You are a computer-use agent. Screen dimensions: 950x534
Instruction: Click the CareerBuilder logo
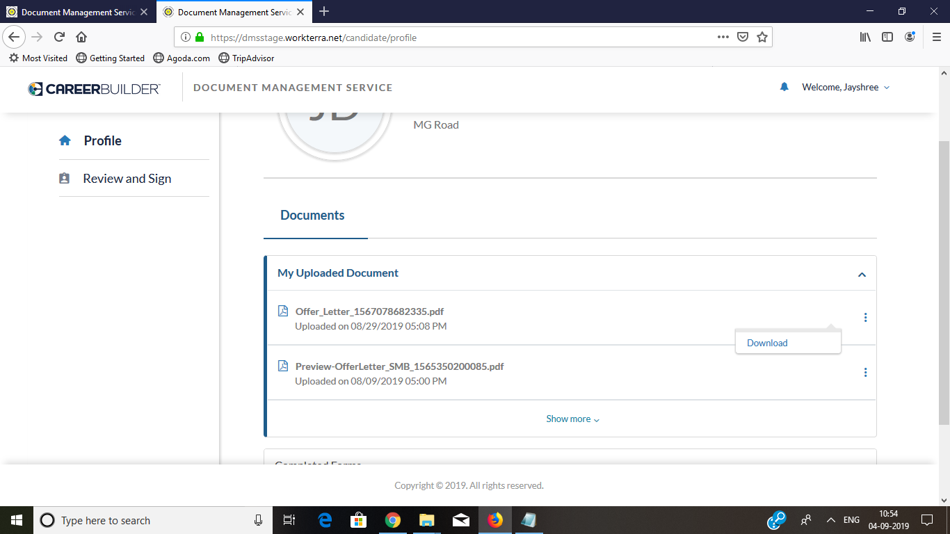pos(94,88)
